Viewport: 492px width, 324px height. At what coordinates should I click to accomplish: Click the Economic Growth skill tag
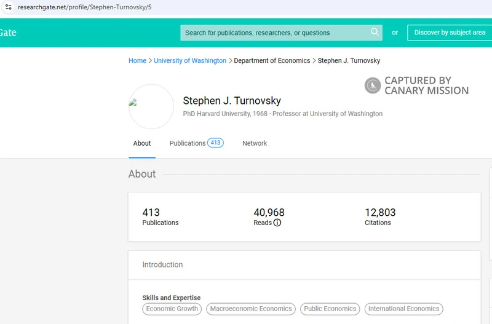click(x=172, y=309)
